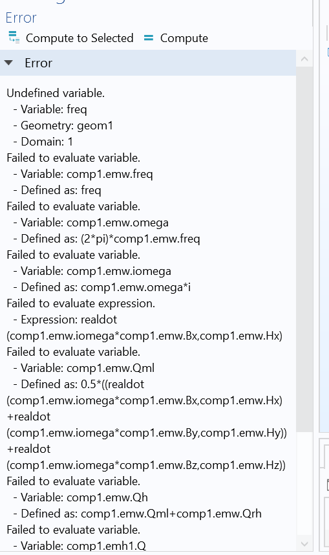Image resolution: width=329 pixels, height=555 pixels.
Task: Click 'Defined as: (2*pi)*comp1.emw.freq' line
Action: 107,239
